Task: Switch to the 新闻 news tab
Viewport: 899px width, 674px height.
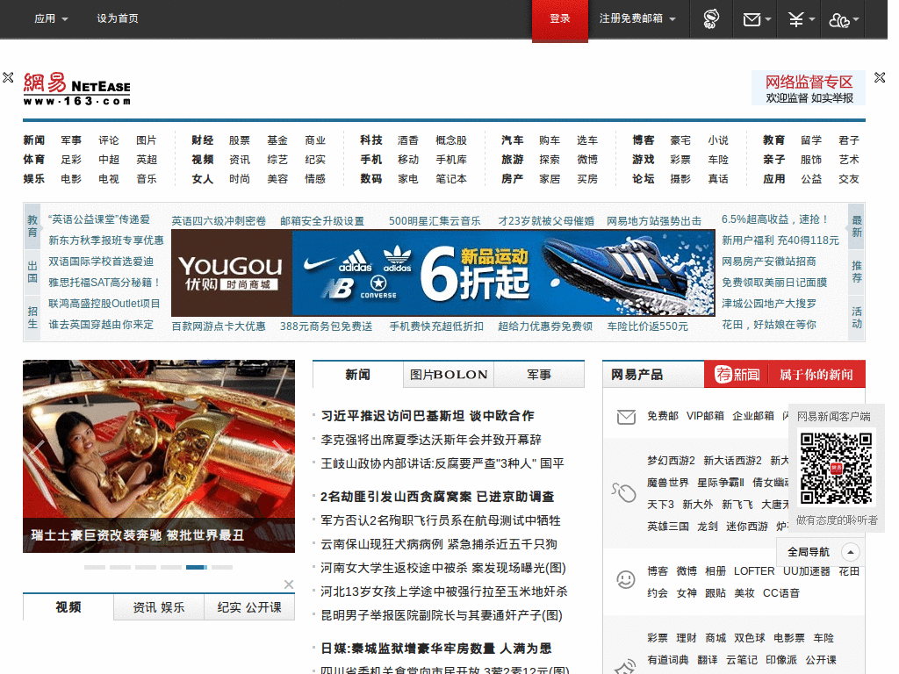Action: click(358, 375)
